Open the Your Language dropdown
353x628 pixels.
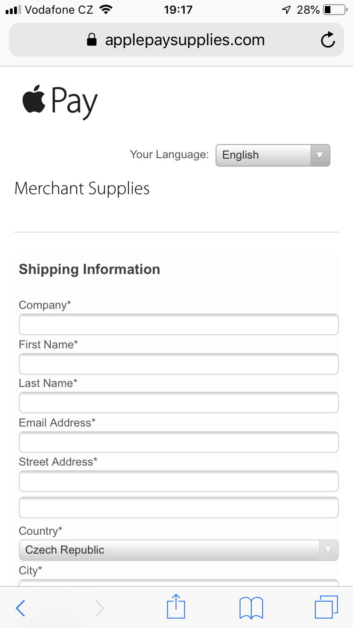point(273,155)
